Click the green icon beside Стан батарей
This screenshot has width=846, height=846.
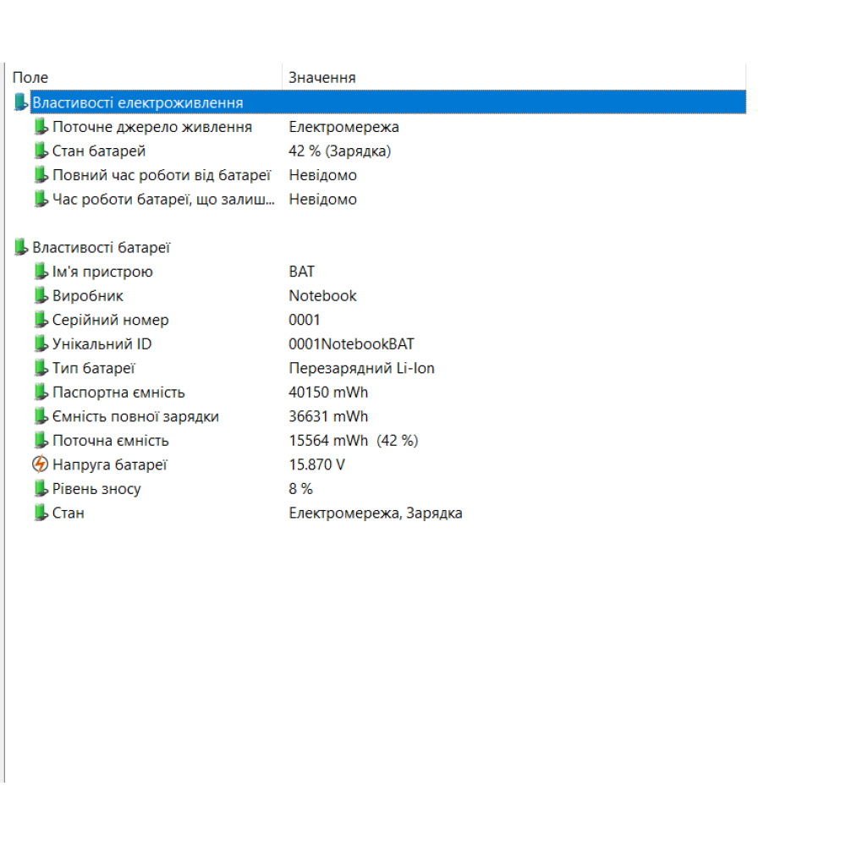pyautogui.click(x=41, y=151)
